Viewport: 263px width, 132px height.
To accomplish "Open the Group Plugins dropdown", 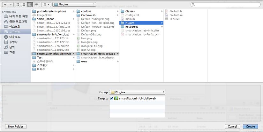I will [137, 92].
